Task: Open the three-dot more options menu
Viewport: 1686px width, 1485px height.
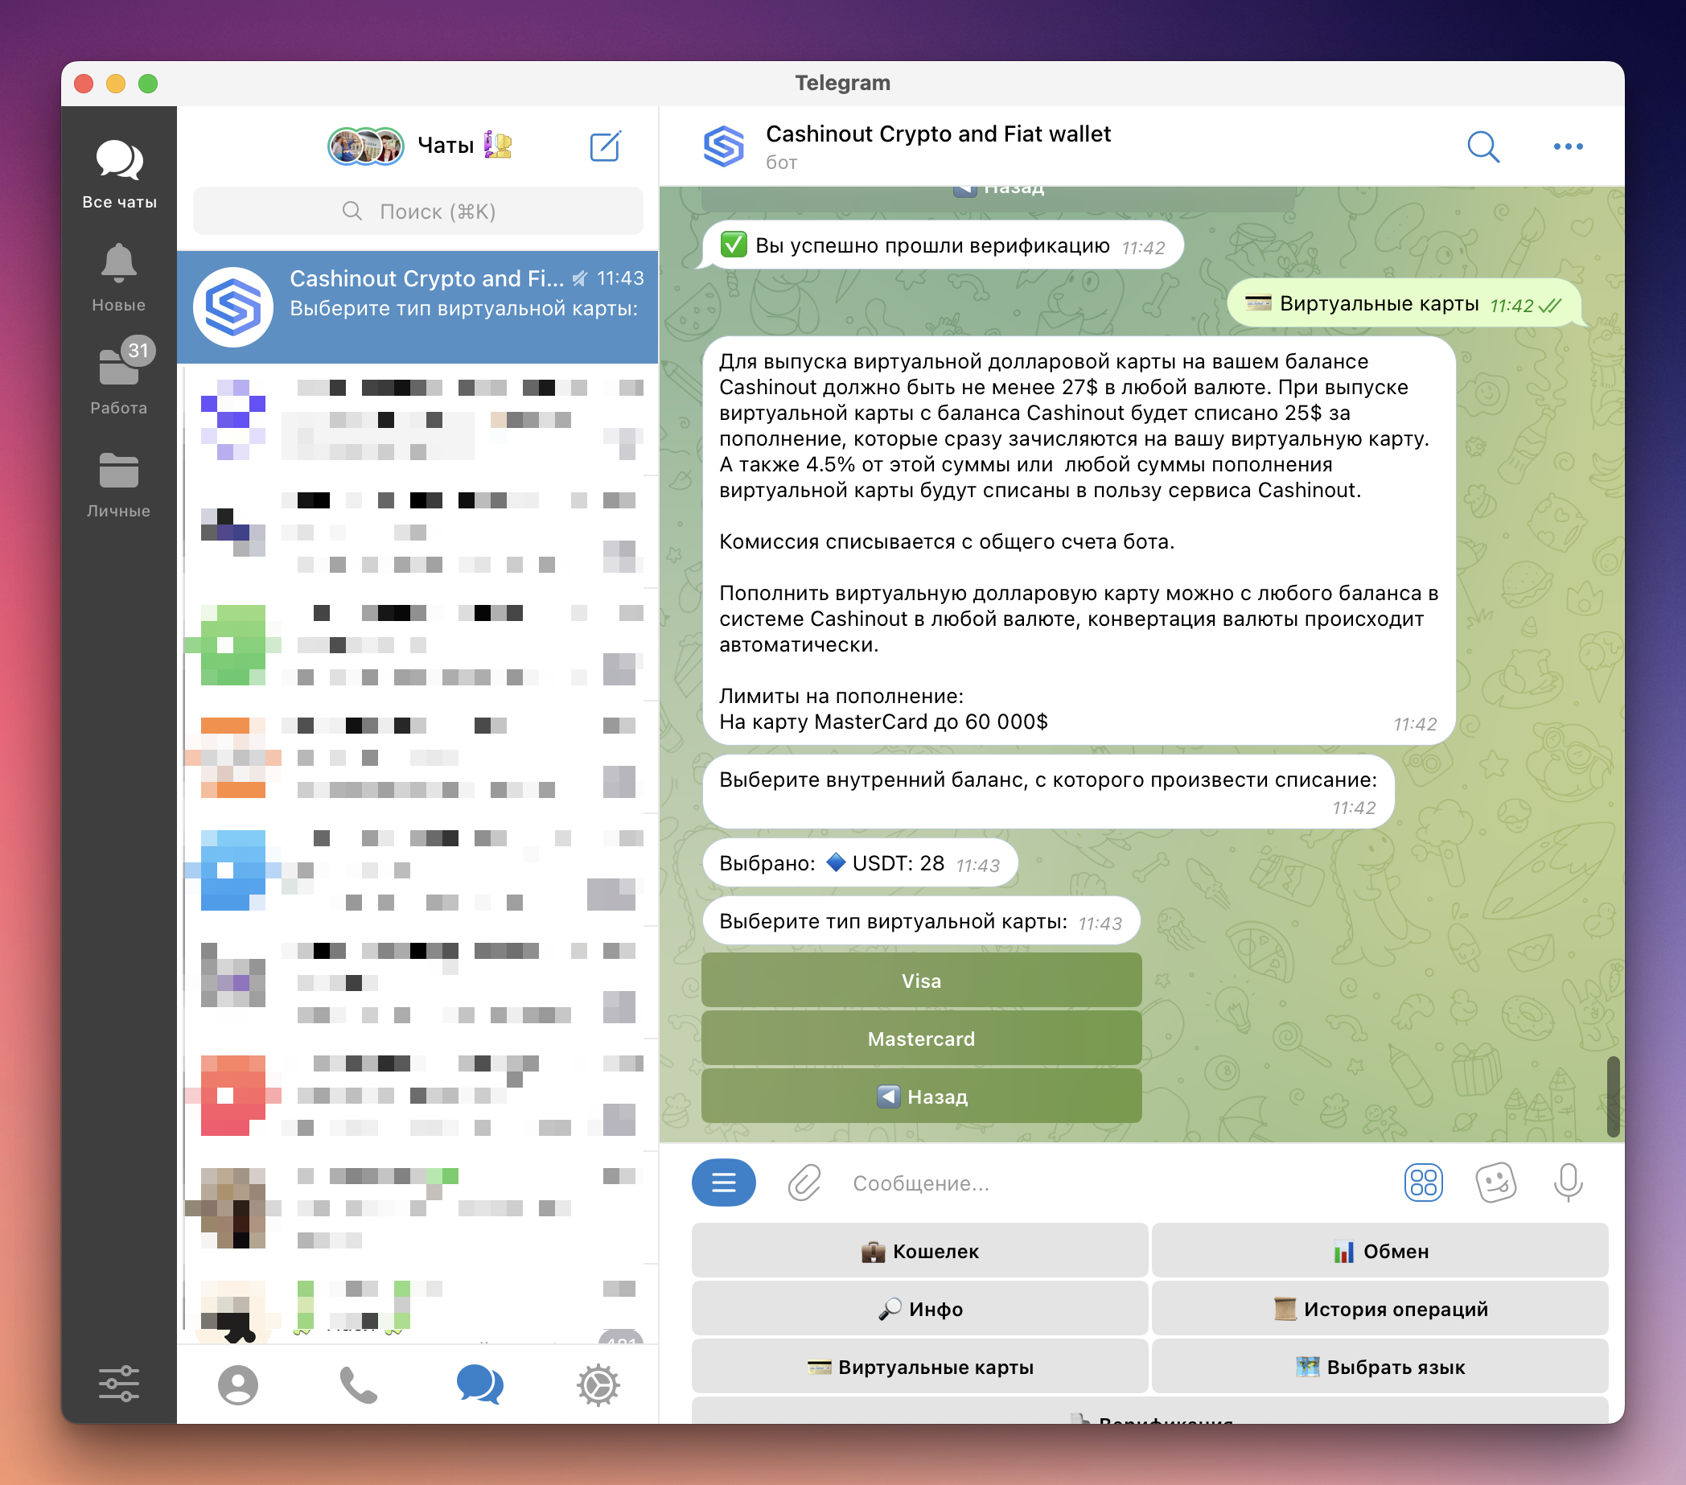Action: (x=1567, y=147)
